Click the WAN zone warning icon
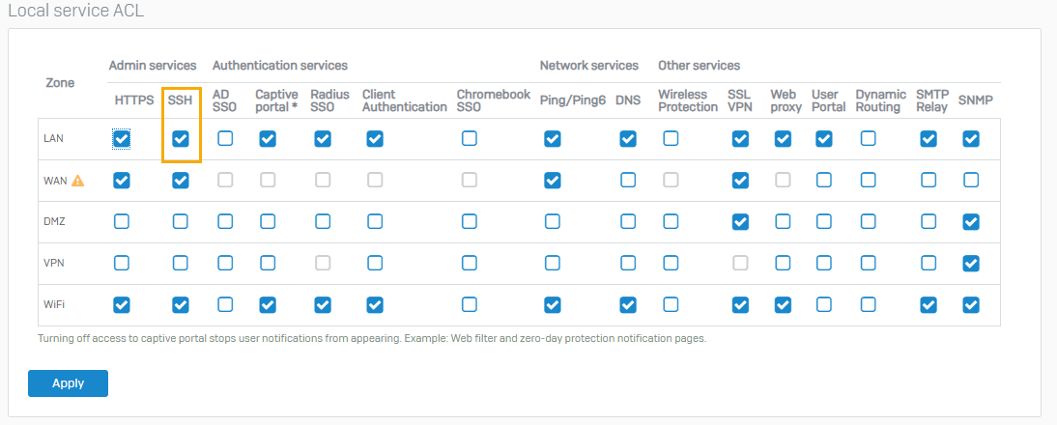Image resolution: width=1057 pixels, height=425 pixels. [x=78, y=181]
